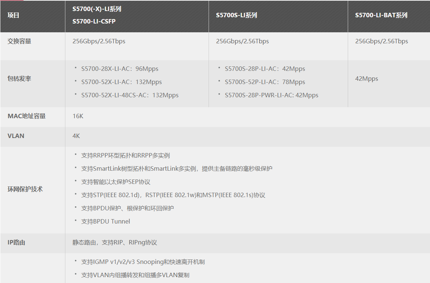This screenshot has width=430, height=283.
Task: Select the 支持BPDU Tunnel bullet item
Action: pyautogui.click(x=105, y=221)
